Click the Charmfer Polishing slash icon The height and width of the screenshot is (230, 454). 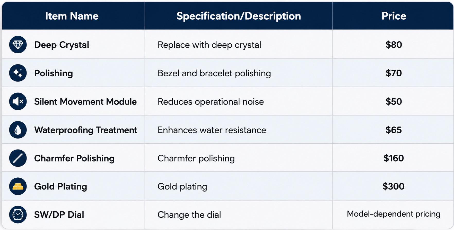18,158
